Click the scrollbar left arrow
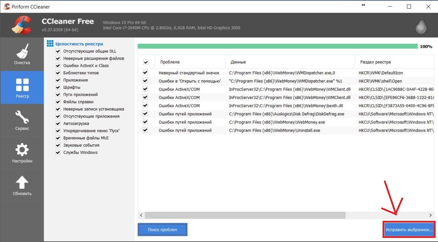The image size is (438, 242). [x=141, y=215]
